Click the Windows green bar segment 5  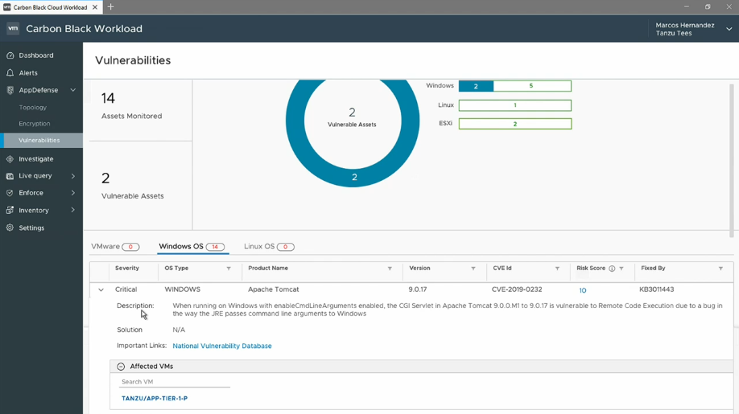[x=532, y=86]
